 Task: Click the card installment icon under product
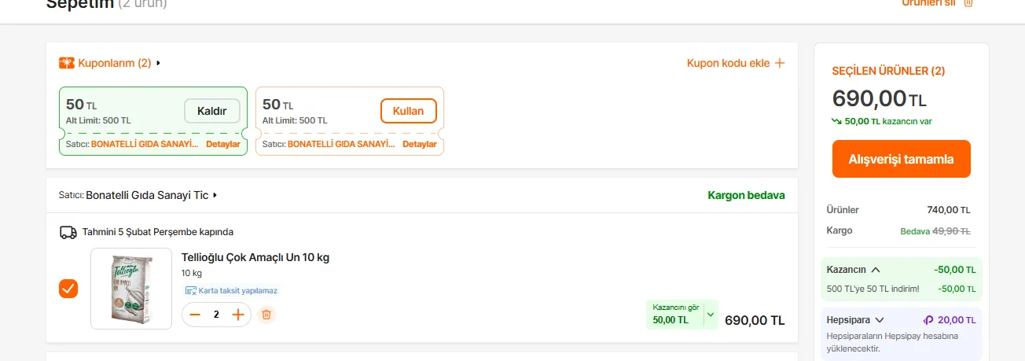click(190, 290)
